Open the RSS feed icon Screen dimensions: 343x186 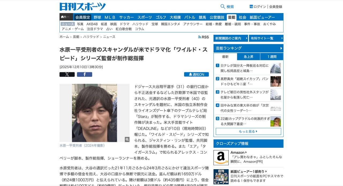click(200, 37)
